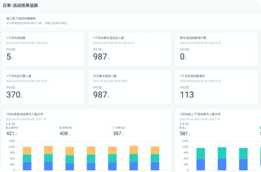Click the 421 人 value under 品牌特价

(12, 133)
